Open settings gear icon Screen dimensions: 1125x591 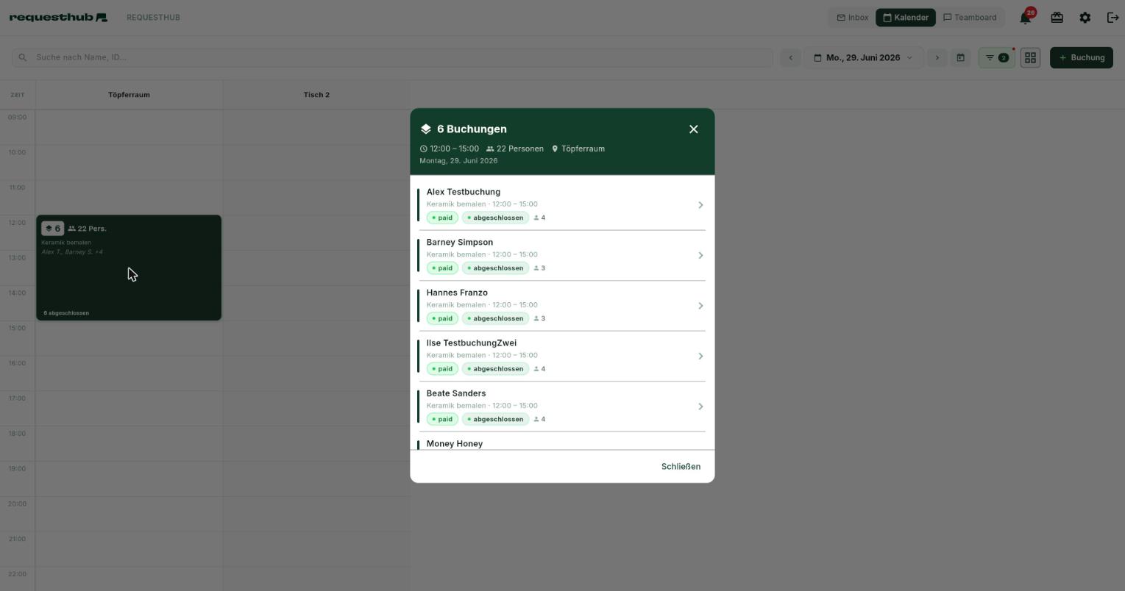1085,18
